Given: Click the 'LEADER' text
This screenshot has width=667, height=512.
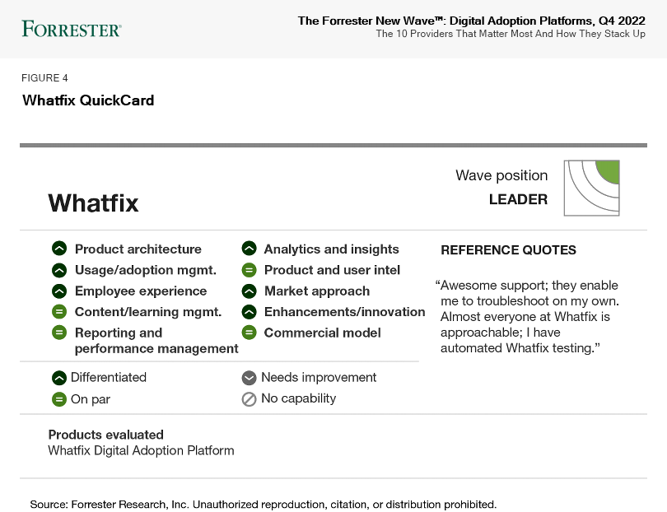Looking at the screenshot, I should point(518,199).
